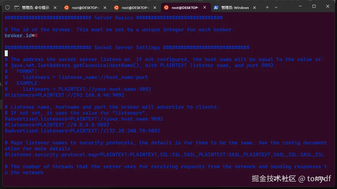Open the 管理员: Windows PowerShell tab
Viewport: 337px width, 189px height.
(235, 8)
